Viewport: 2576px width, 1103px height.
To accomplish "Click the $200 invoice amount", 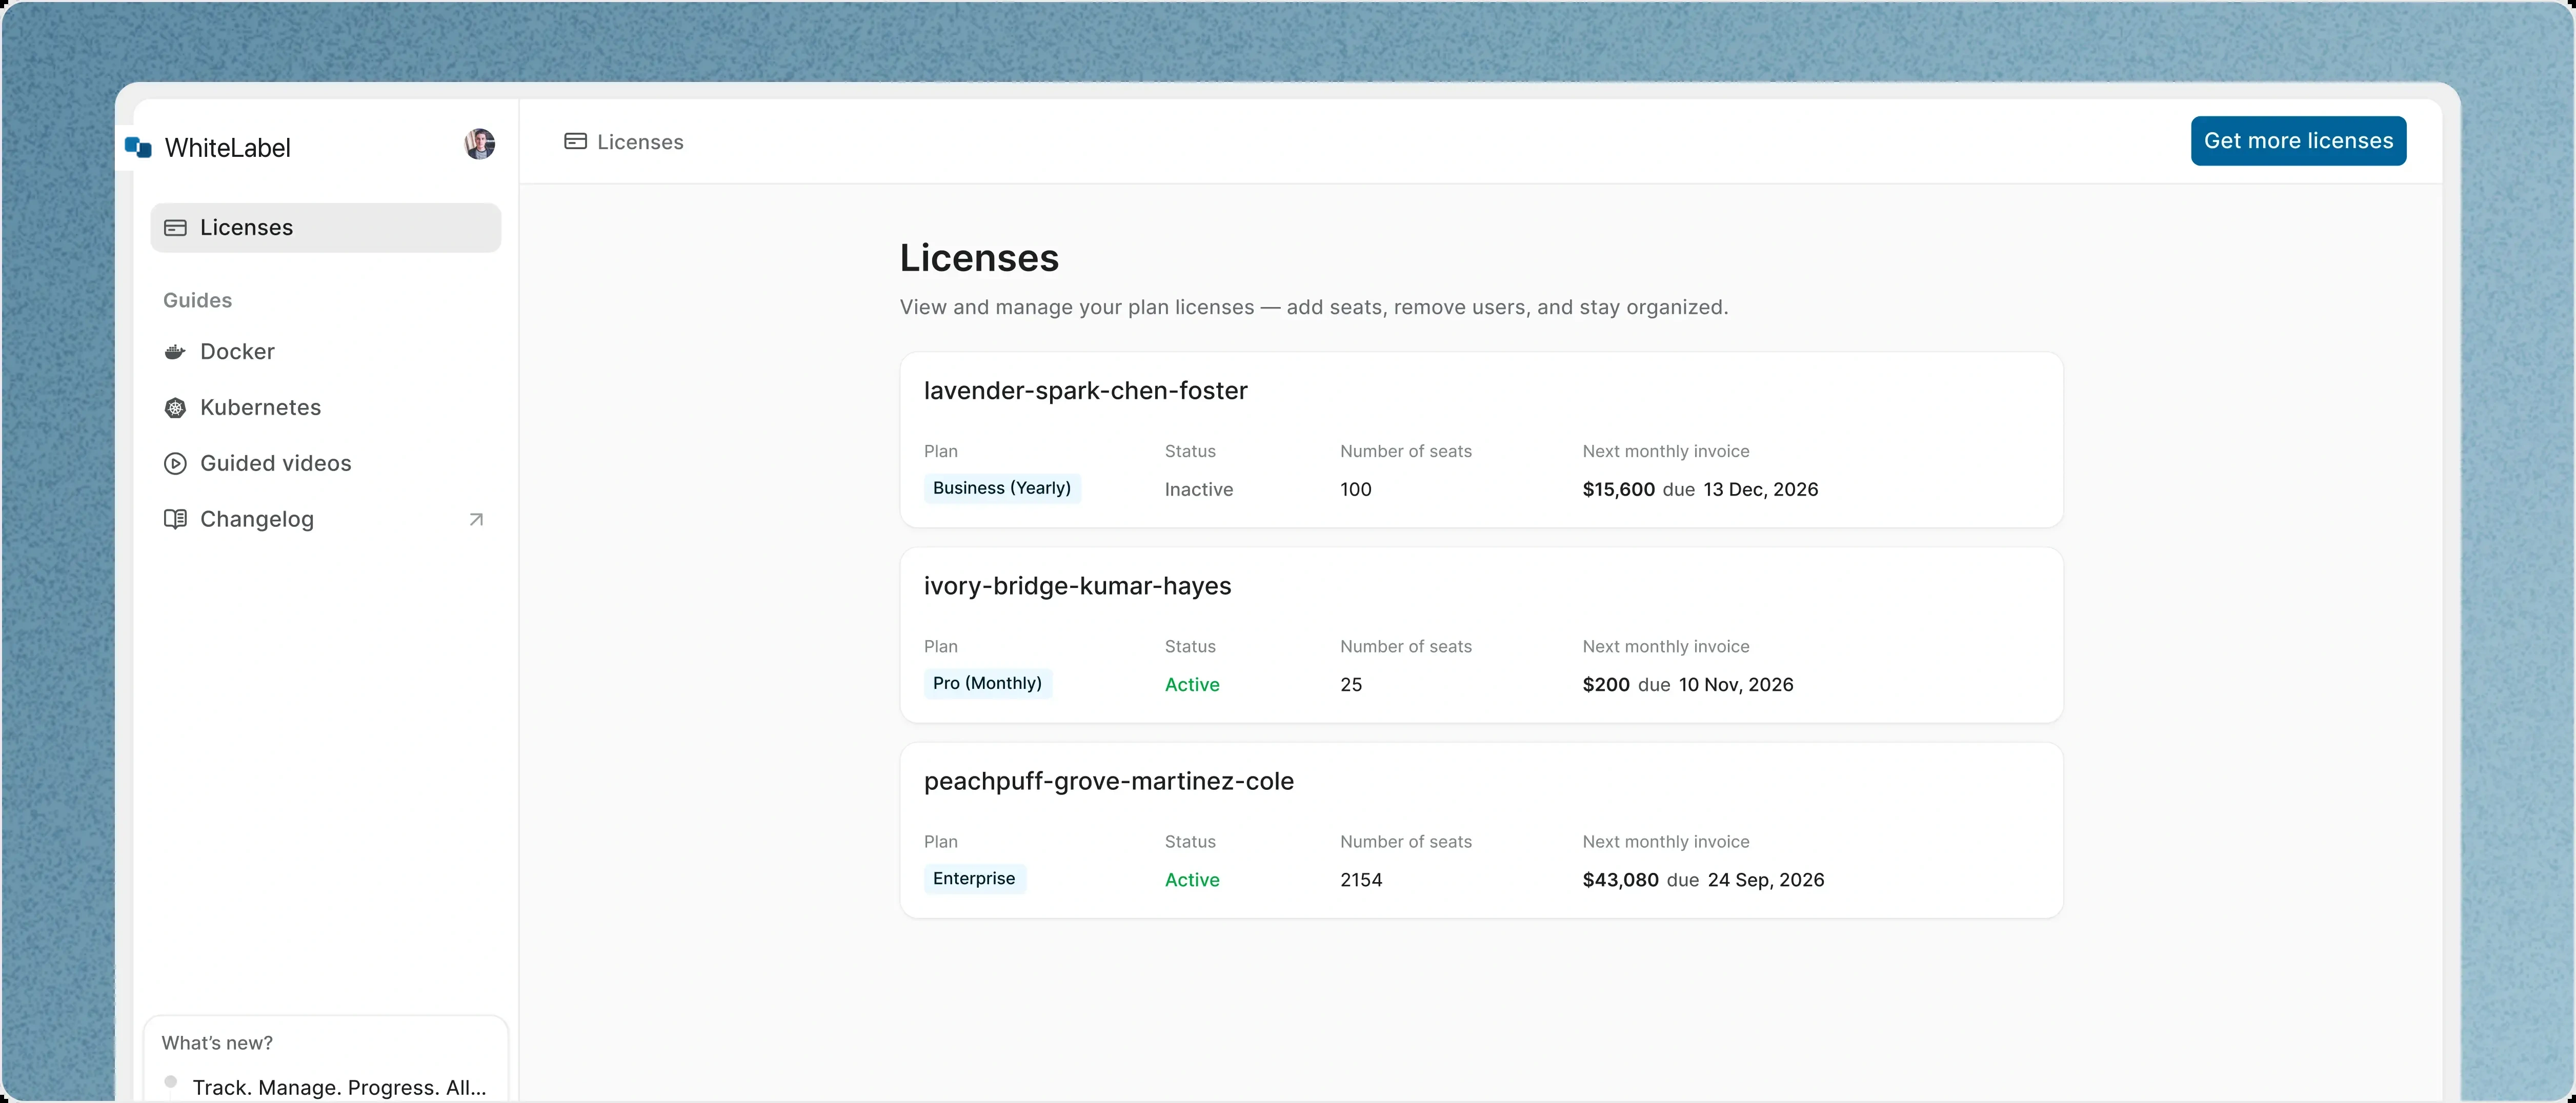I will (1606, 685).
